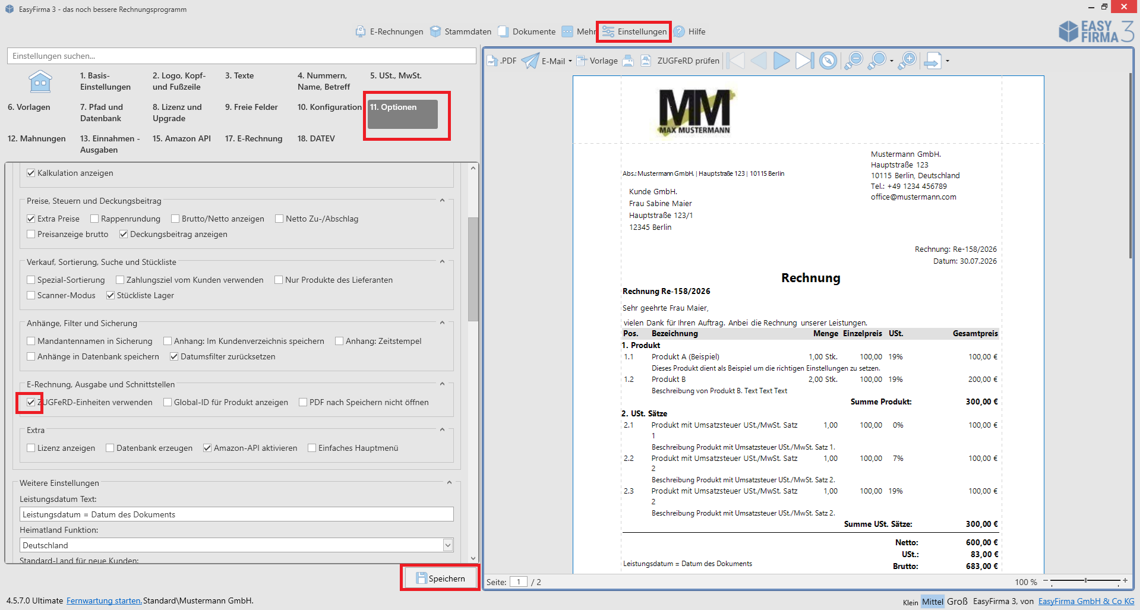Click the Einstellungen suchen search field
Image resolution: width=1140 pixels, height=610 pixels.
click(x=242, y=56)
